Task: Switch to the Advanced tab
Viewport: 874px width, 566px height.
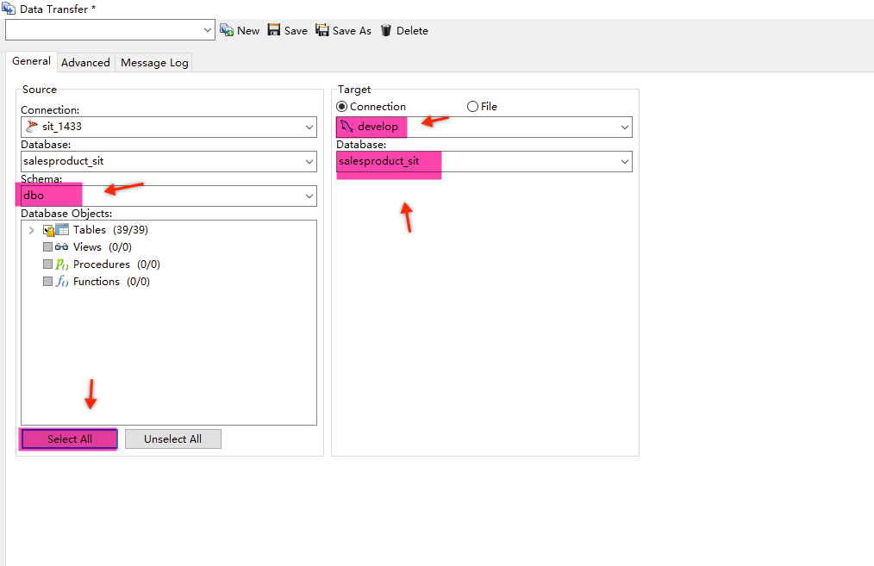Action: point(85,63)
